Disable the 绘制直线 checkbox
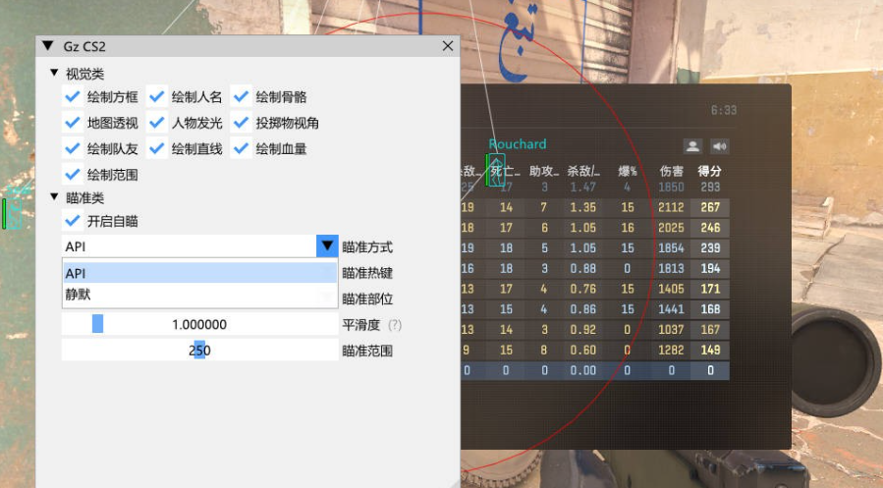The width and height of the screenshot is (883, 488). [x=156, y=148]
